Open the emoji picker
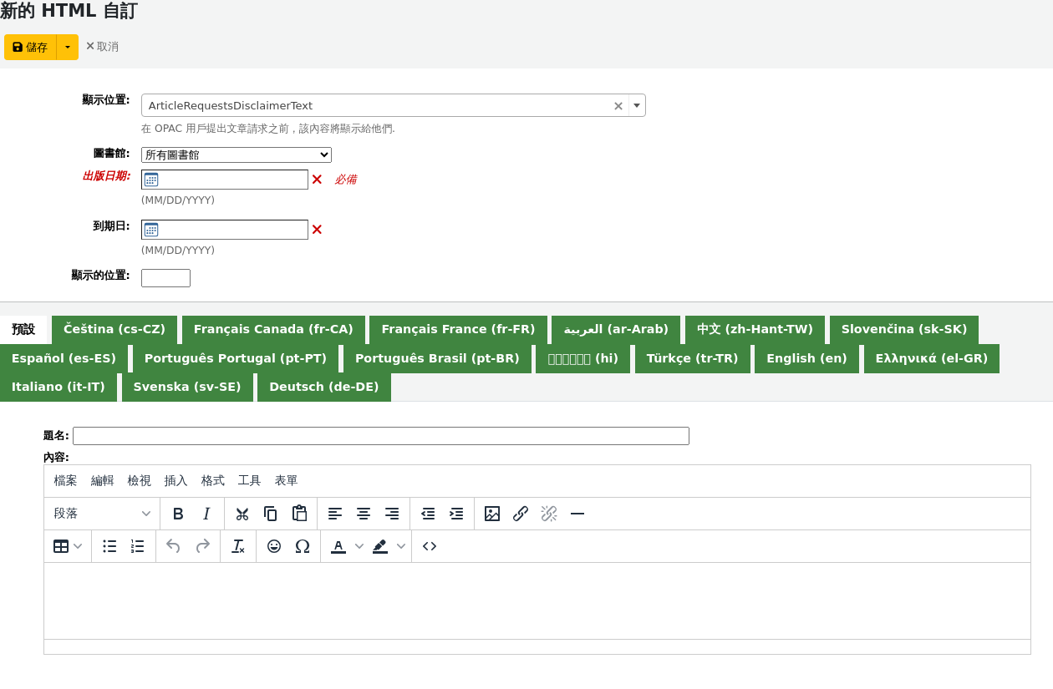This screenshot has height=689, width=1053. coord(274,546)
